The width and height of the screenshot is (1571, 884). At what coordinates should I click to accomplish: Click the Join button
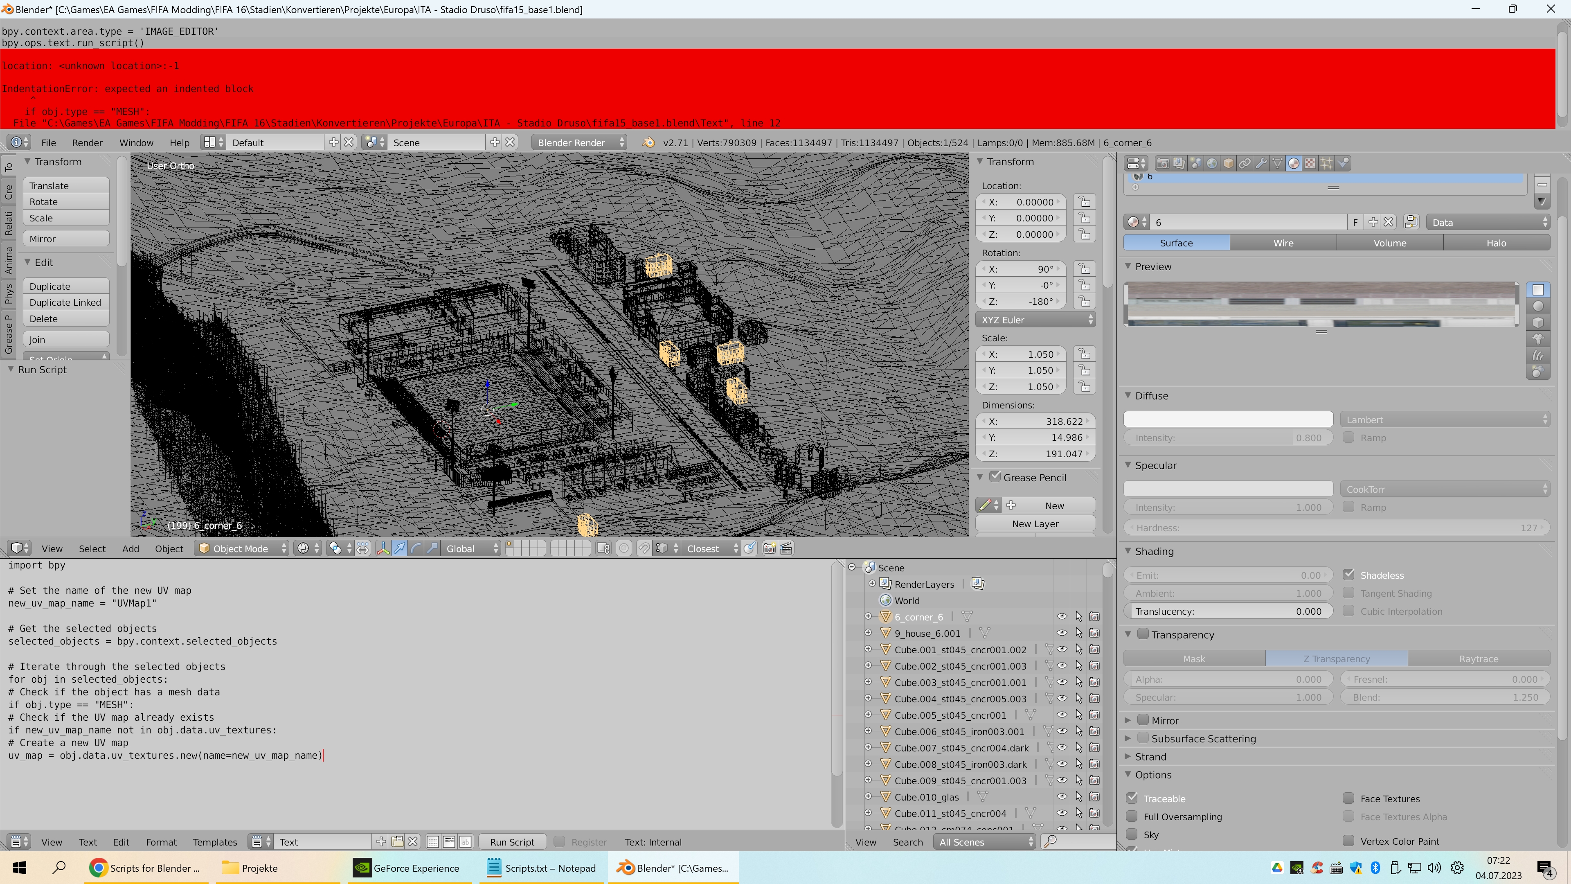tap(66, 339)
